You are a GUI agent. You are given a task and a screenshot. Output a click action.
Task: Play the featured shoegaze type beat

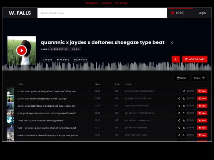click(x=21, y=51)
